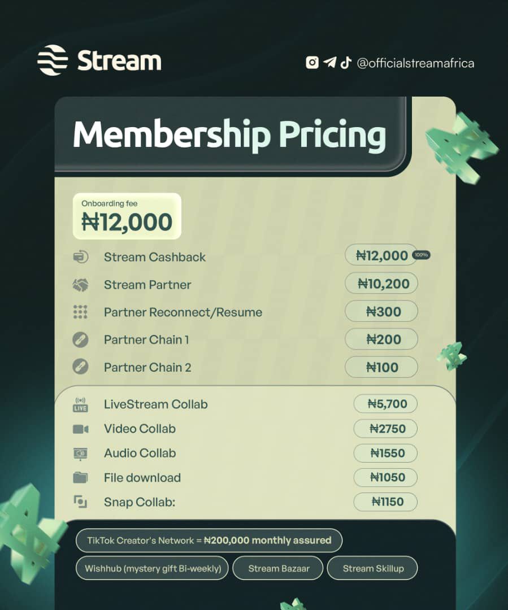This screenshot has height=610, width=508.
Task: Select the Stream Bazaar pill button
Action: click(x=279, y=568)
